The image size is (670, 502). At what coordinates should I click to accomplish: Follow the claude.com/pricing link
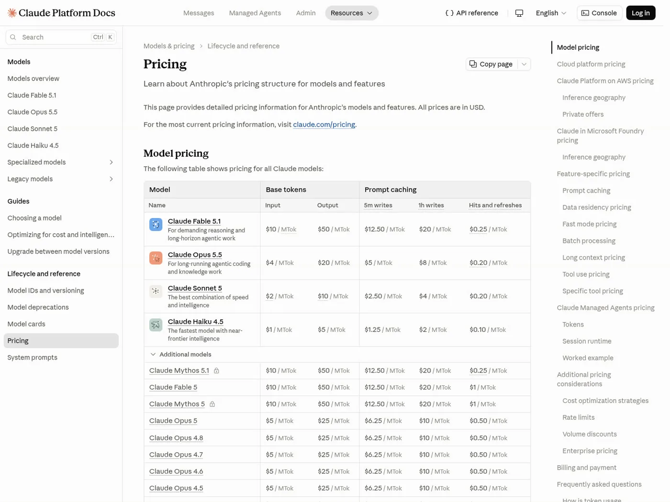(x=324, y=124)
